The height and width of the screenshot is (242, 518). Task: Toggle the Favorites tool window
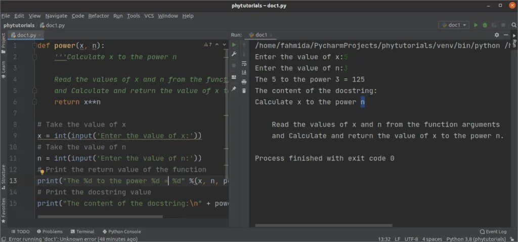pyautogui.click(x=4, y=210)
